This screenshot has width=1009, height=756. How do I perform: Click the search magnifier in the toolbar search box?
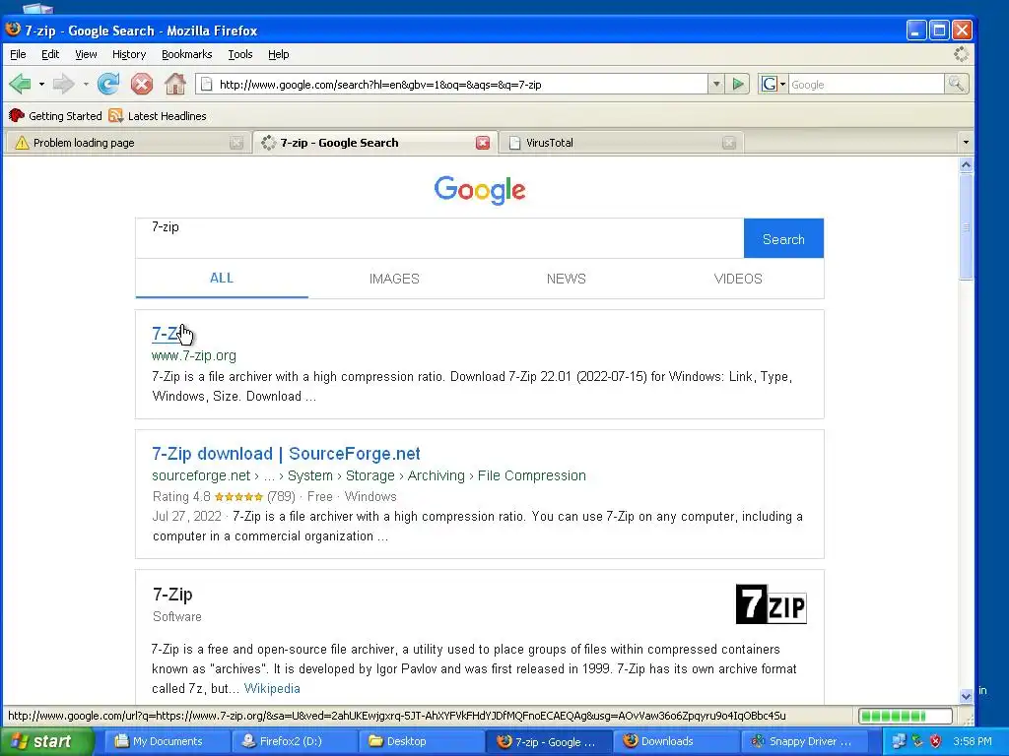[956, 85]
